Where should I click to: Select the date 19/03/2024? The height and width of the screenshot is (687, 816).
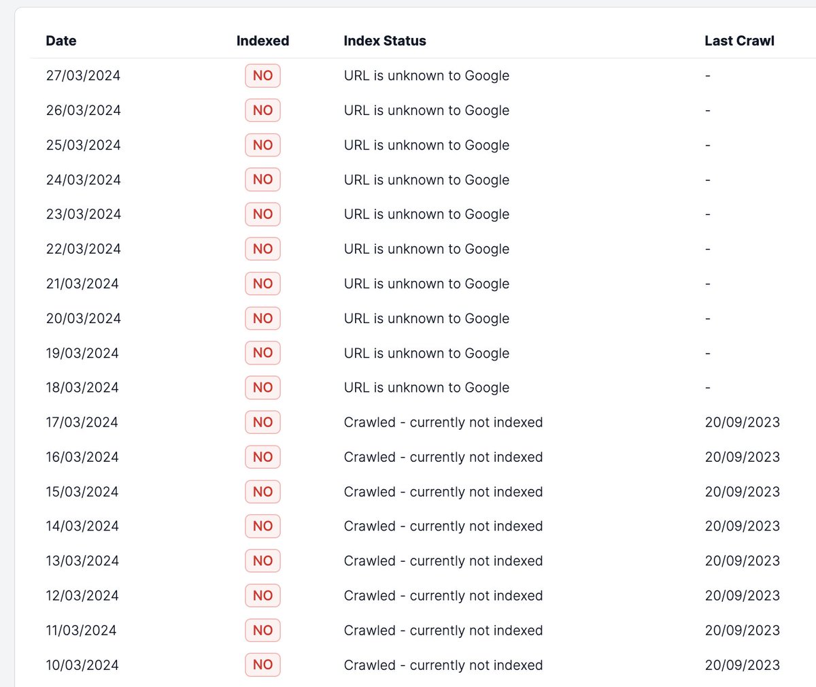click(x=82, y=353)
